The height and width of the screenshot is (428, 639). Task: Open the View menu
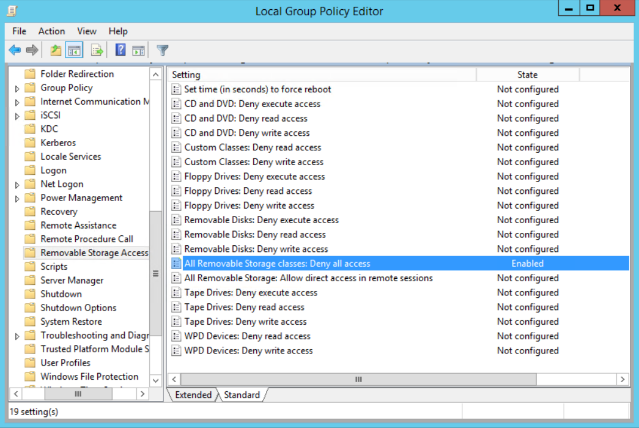coord(86,31)
